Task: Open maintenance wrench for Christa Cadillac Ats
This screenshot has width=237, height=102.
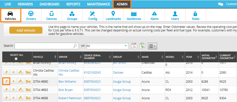Action: tap(21, 72)
